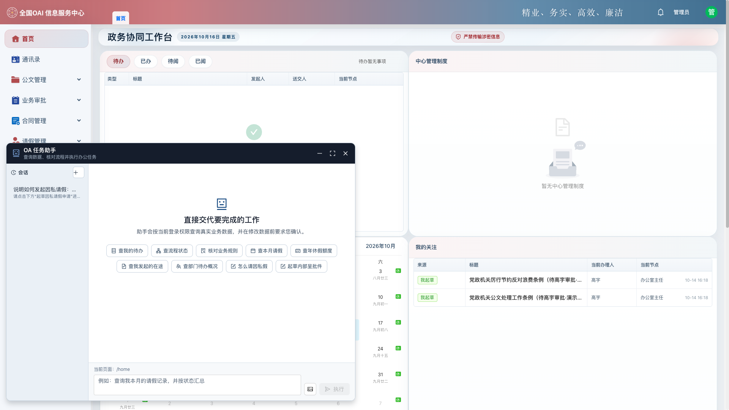Open the notification bell icon
This screenshot has width=729, height=410.
pyautogui.click(x=661, y=12)
